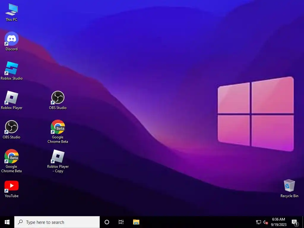Open the muted volume control in tray
Image resolution: width=304 pixels, height=228 pixels.
pyautogui.click(x=265, y=222)
